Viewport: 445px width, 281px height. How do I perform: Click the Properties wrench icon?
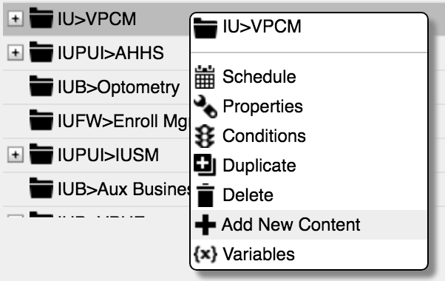click(x=205, y=106)
